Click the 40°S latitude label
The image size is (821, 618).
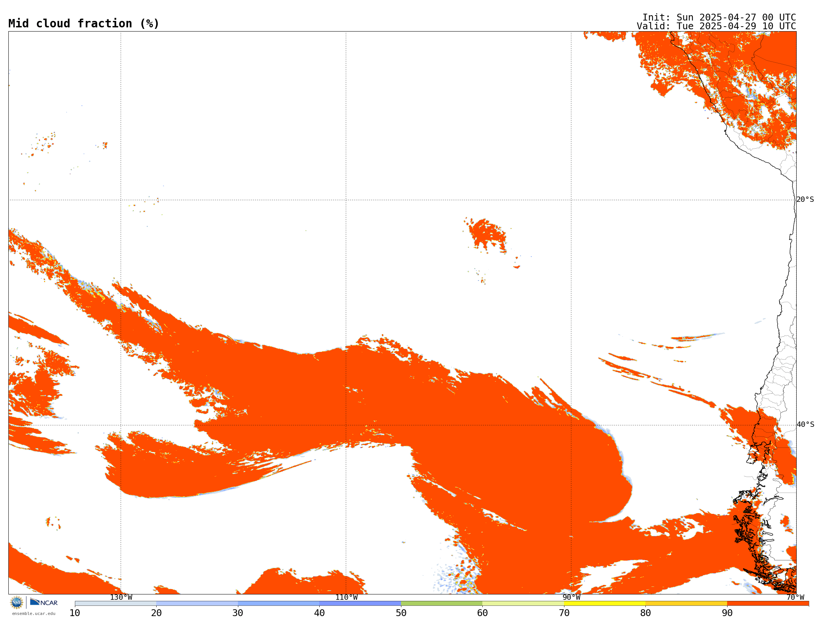pos(805,425)
